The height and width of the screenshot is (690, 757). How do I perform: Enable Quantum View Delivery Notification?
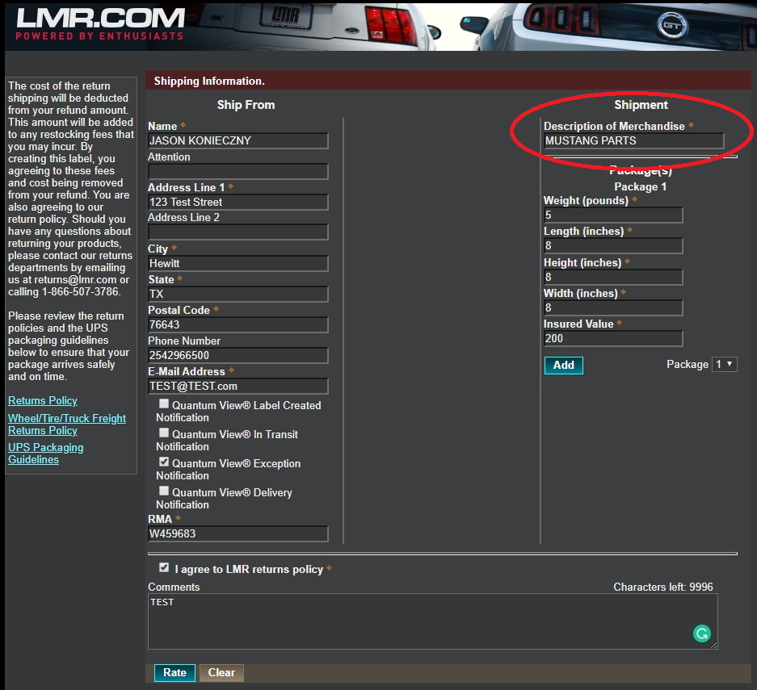click(x=164, y=490)
